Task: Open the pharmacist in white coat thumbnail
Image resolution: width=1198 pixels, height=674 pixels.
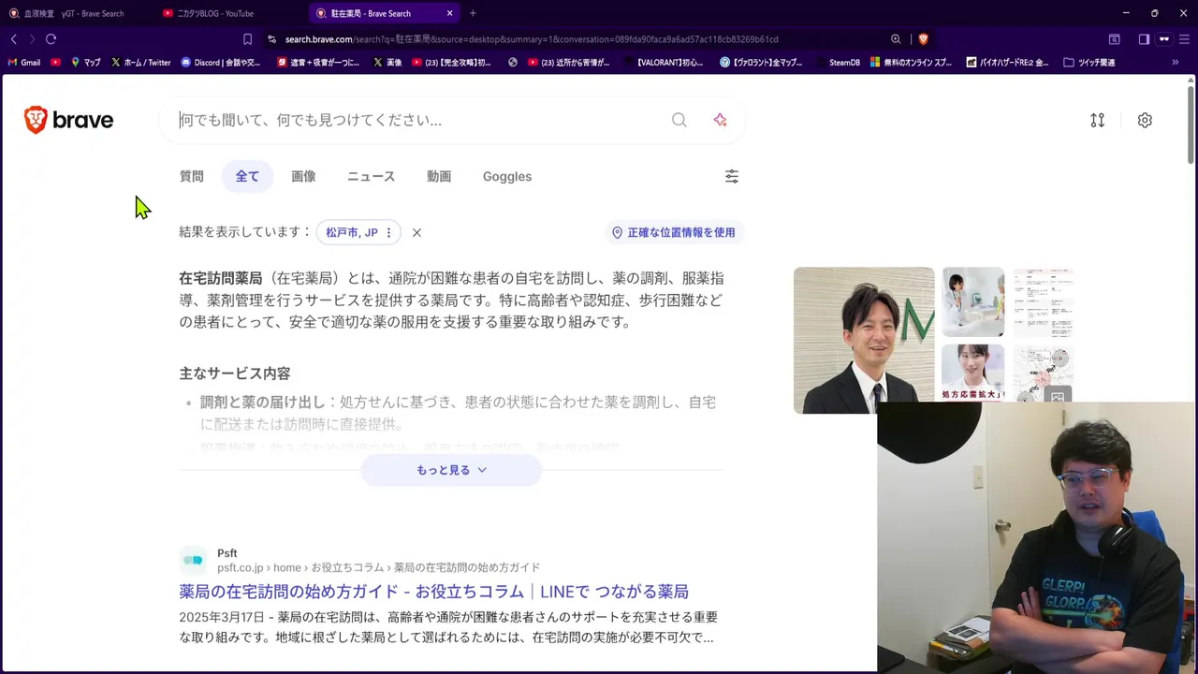Action: pos(973,302)
